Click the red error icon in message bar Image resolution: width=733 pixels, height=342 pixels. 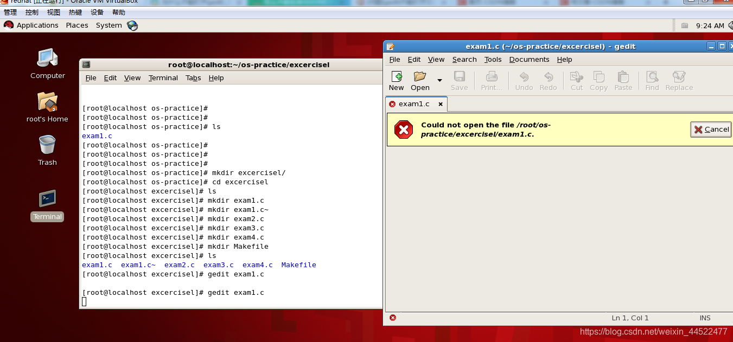click(404, 130)
